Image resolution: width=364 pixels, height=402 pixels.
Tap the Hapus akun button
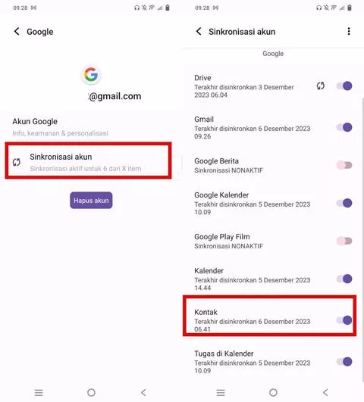tap(91, 200)
